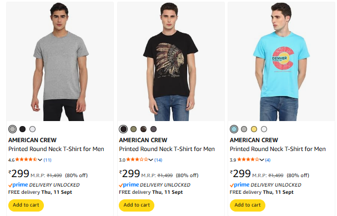Choose white color swatch on first product
This screenshot has width=337, height=216.
pos(32,129)
